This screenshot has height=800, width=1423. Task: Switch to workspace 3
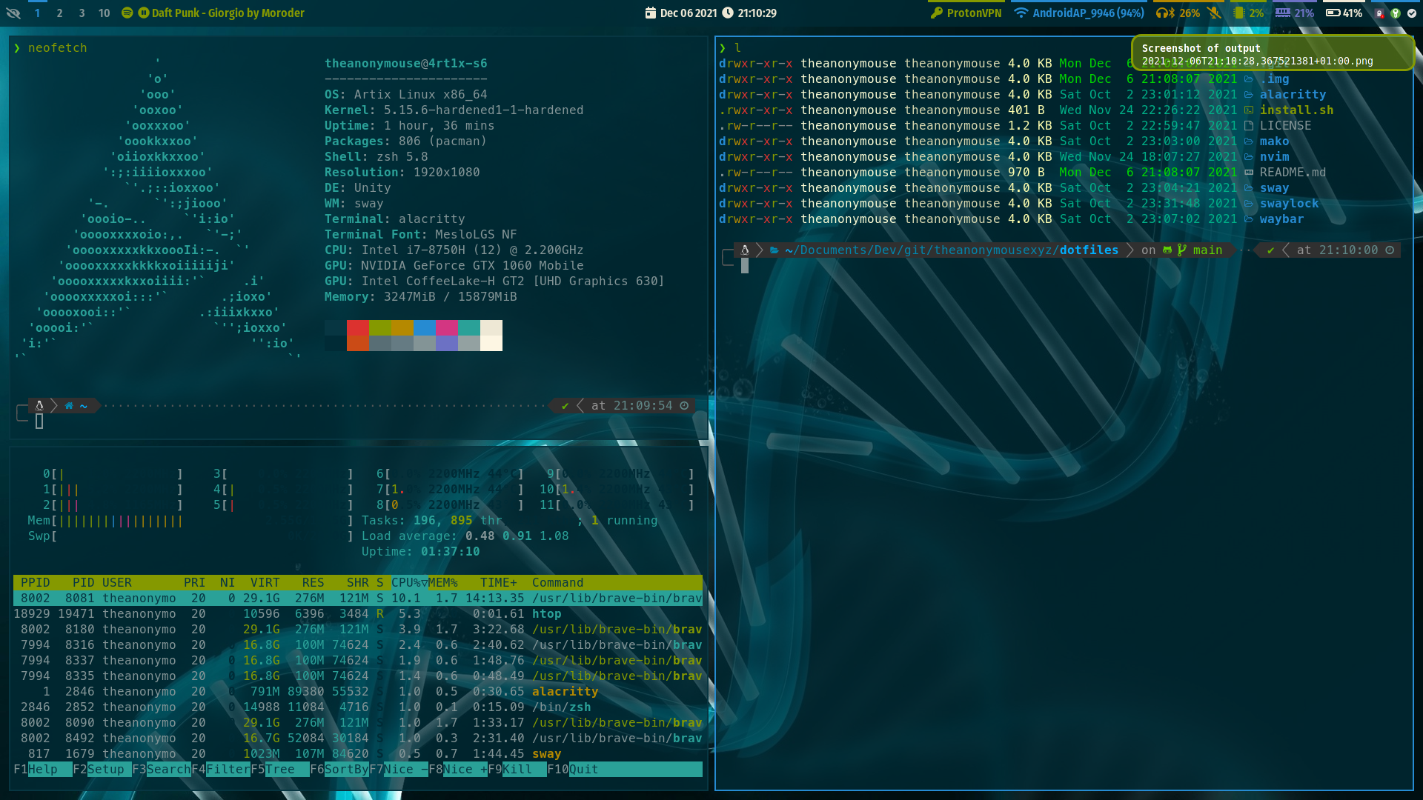tap(82, 13)
